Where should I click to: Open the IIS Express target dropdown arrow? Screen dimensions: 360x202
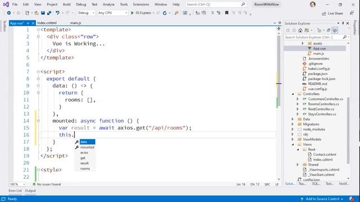pyautogui.click(x=154, y=13)
